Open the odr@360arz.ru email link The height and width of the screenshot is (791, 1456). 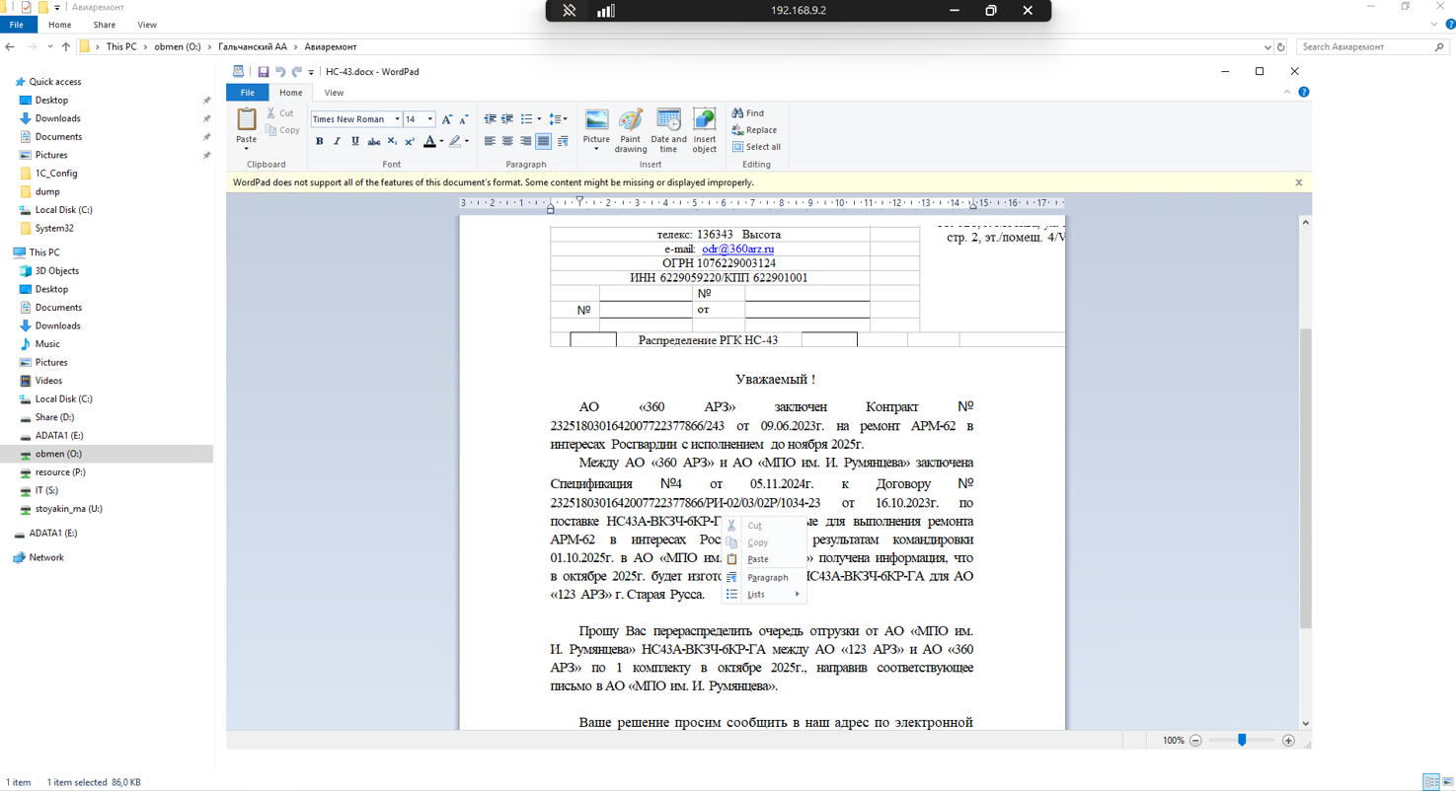(737, 250)
